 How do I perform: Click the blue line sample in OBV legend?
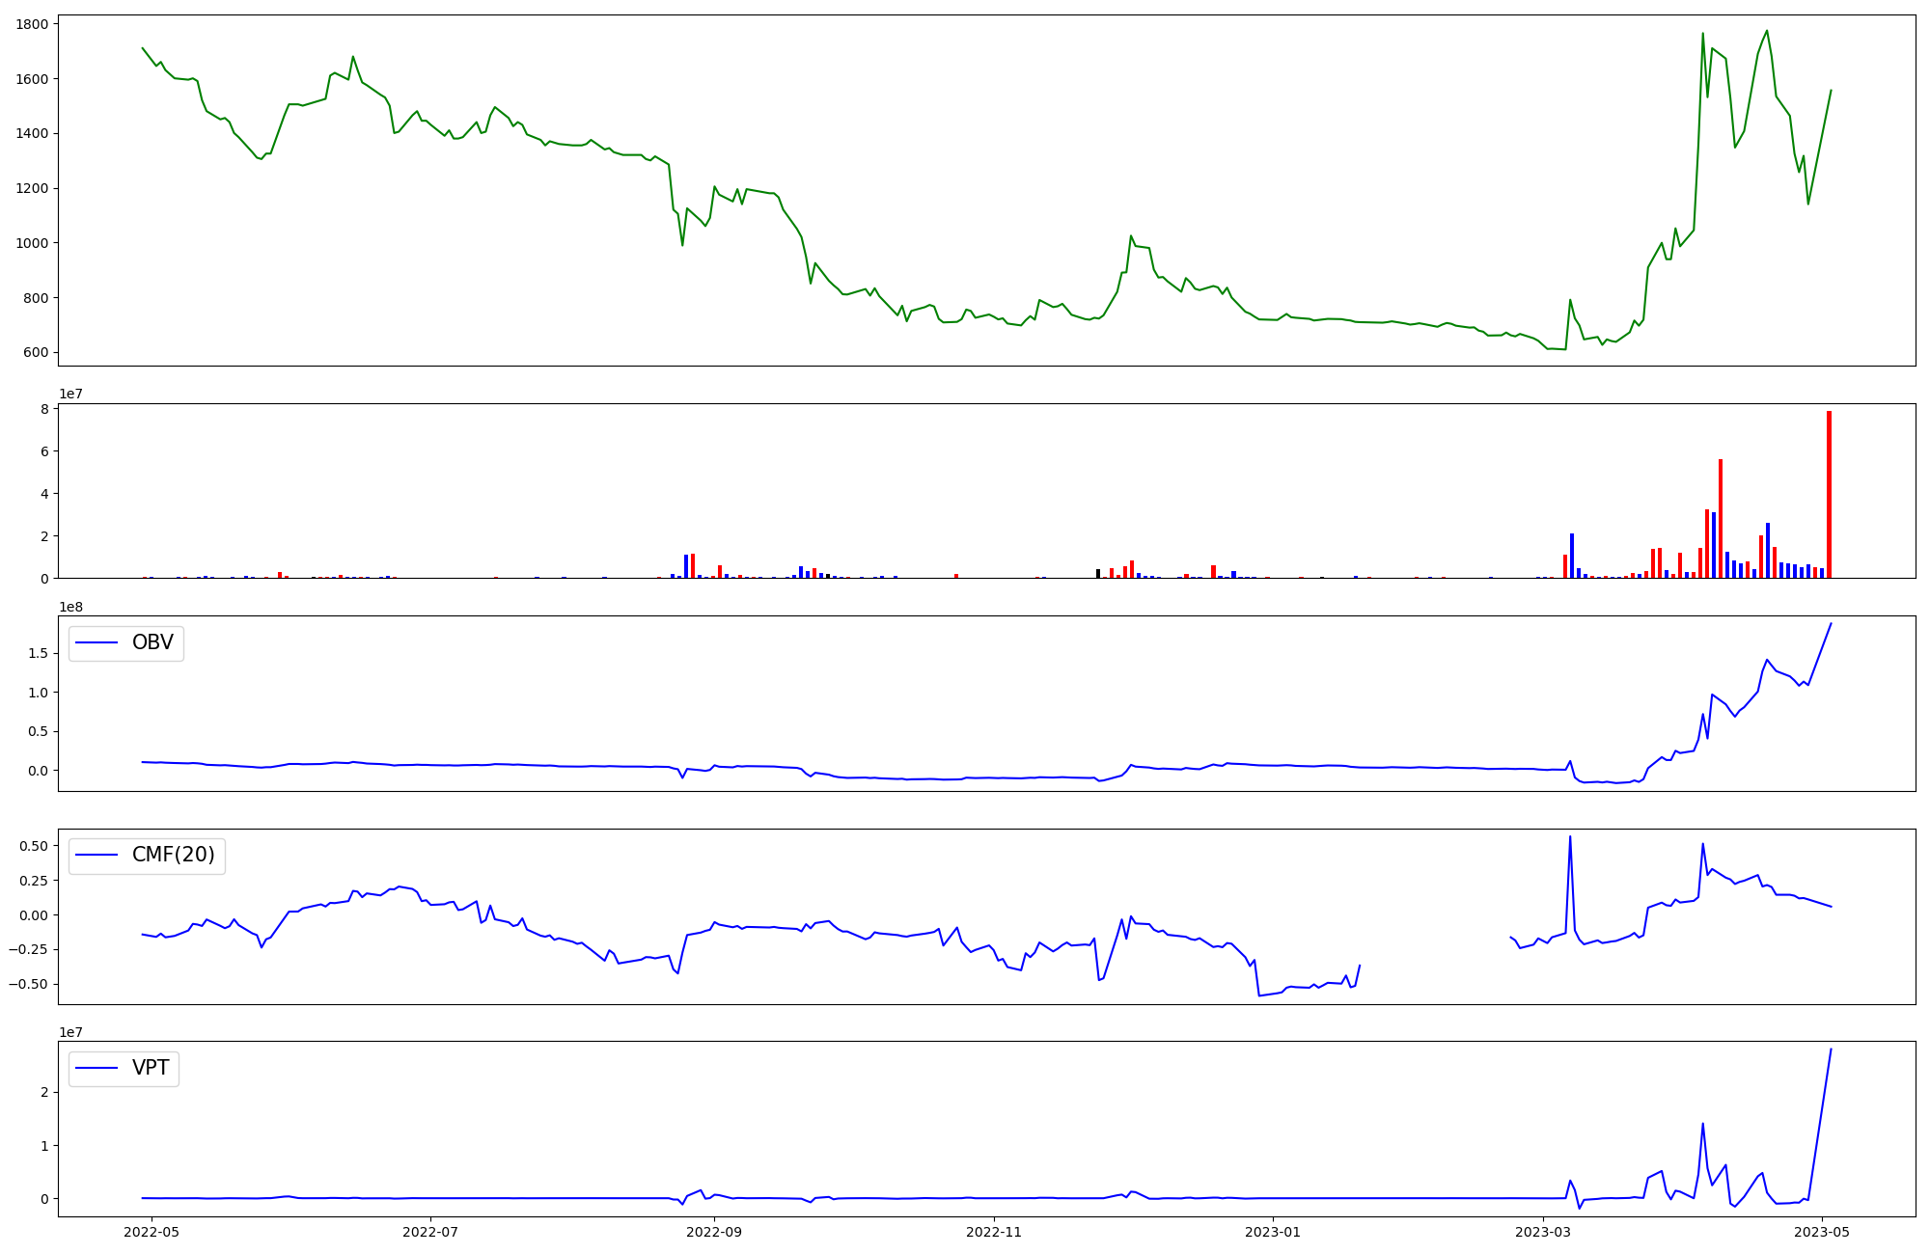pyautogui.click(x=96, y=643)
